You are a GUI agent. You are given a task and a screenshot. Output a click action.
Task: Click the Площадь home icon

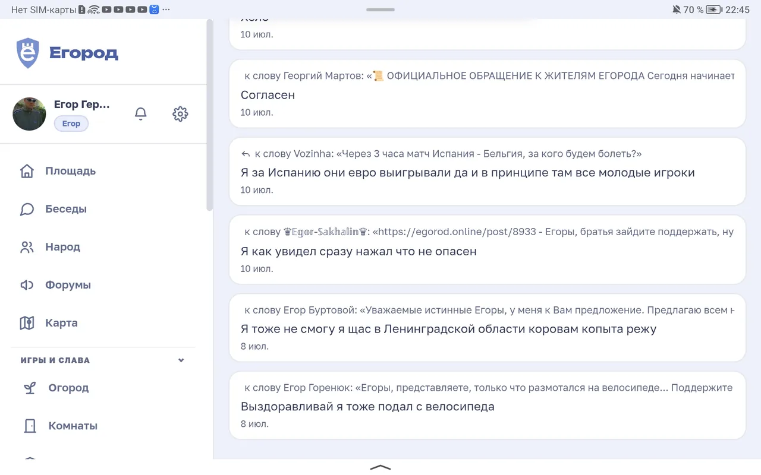[27, 171]
